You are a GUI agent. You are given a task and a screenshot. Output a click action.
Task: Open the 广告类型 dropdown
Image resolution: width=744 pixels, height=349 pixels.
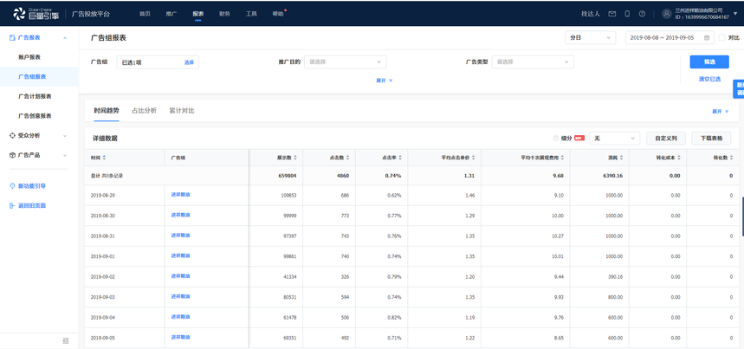(533, 62)
